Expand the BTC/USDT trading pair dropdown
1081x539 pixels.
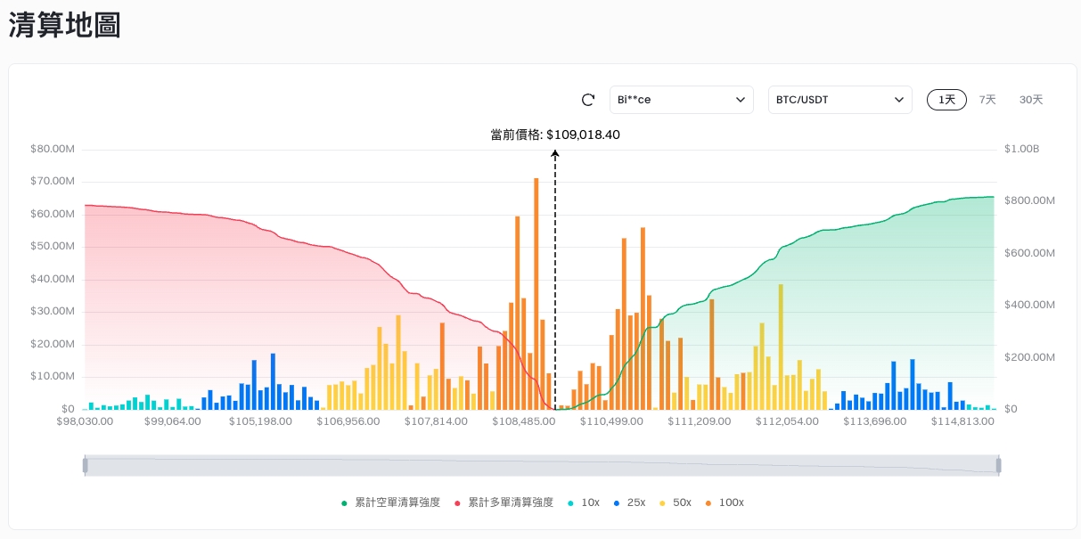[x=839, y=100]
